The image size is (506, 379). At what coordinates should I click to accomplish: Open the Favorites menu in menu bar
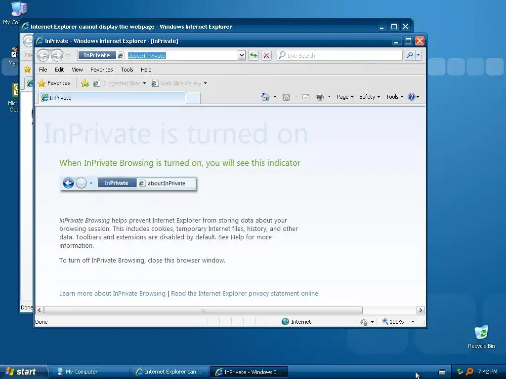(102, 70)
